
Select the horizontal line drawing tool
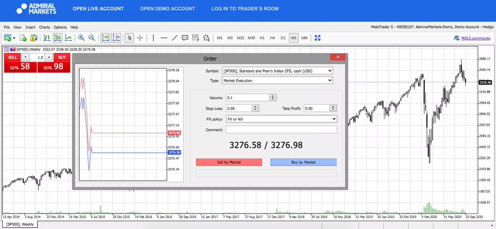point(164,38)
